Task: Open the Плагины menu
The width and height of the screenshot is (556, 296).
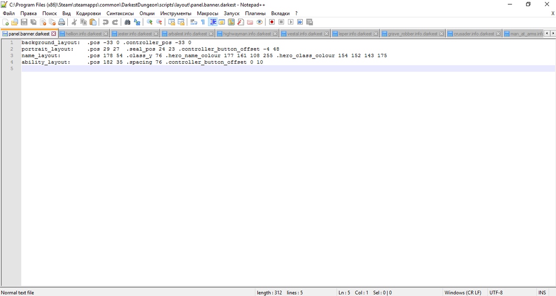Action: (255, 13)
